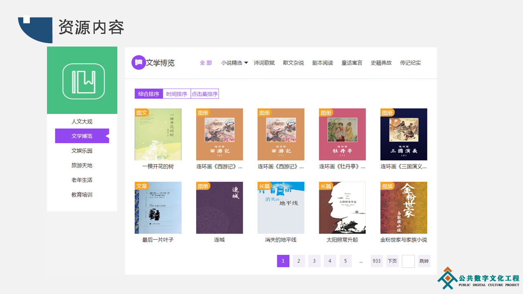Open the 诗词歌赋 category
This screenshot has height=294, width=523.
(264, 63)
